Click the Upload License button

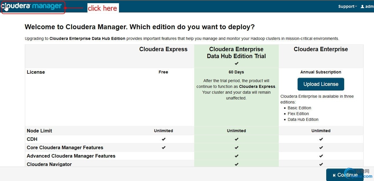(321, 84)
